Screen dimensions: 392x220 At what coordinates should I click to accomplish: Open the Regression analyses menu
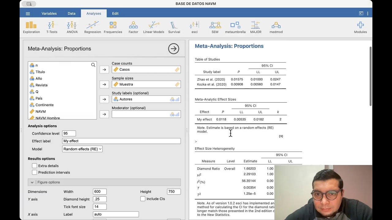pyautogui.click(x=92, y=27)
